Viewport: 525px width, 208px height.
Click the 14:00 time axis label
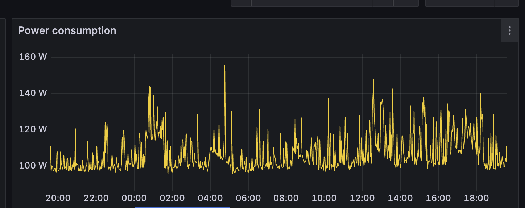[x=400, y=198]
